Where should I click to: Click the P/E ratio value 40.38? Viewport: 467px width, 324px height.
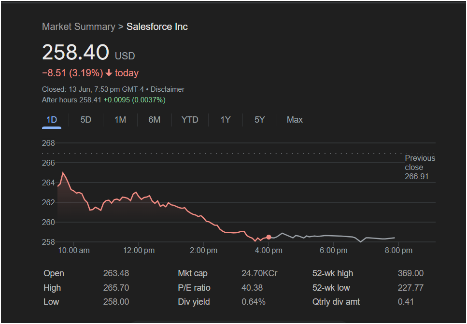pyautogui.click(x=252, y=288)
